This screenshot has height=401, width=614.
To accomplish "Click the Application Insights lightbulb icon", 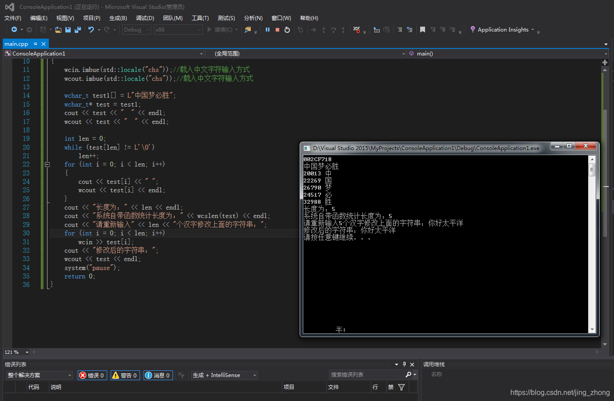I will (472, 29).
